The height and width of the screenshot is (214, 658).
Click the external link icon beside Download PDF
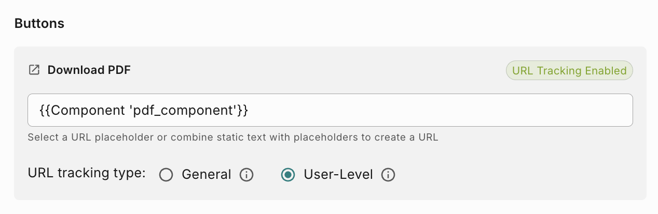34,70
